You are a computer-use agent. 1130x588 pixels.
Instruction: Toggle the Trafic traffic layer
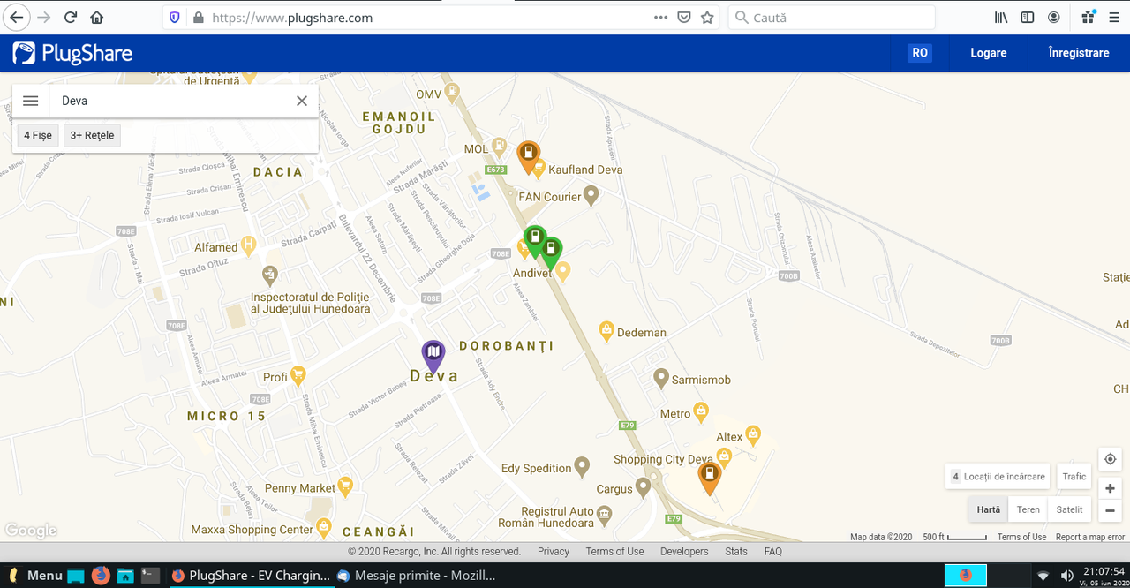[1074, 476]
